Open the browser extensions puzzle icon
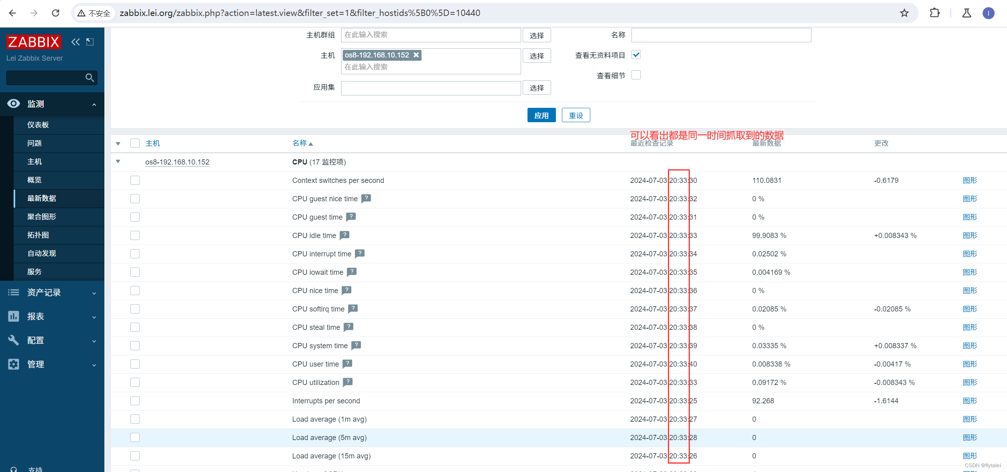The height and width of the screenshot is (472, 1007). [x=935, y=13]
